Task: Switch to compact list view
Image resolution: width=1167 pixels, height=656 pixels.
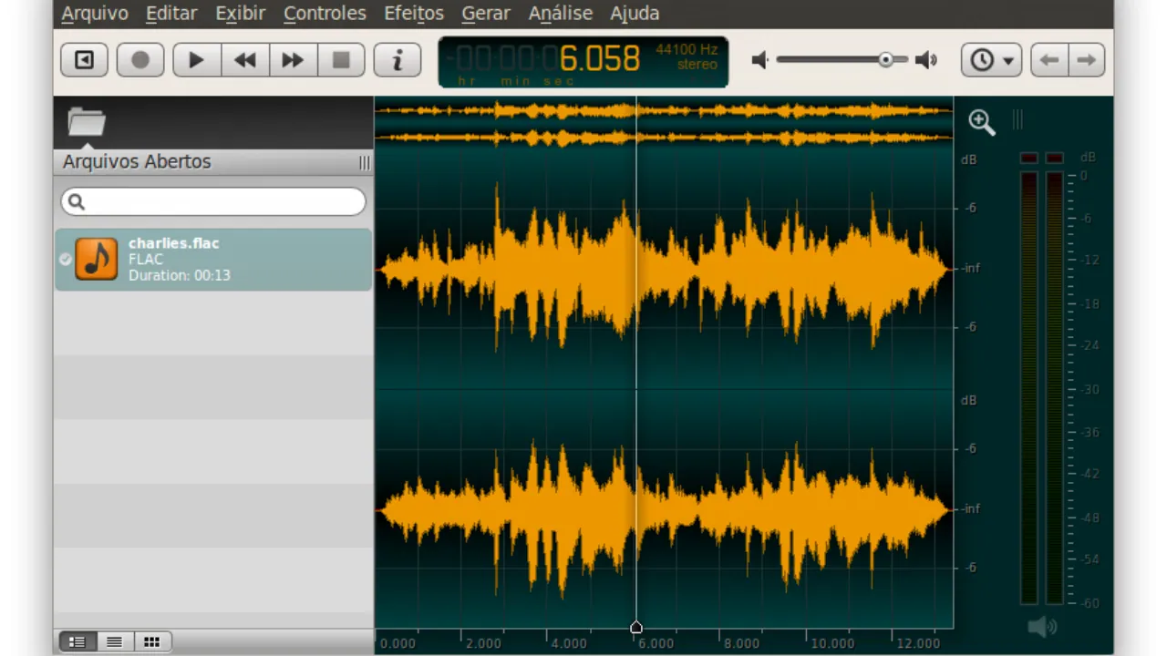Action: pos(115,642)
